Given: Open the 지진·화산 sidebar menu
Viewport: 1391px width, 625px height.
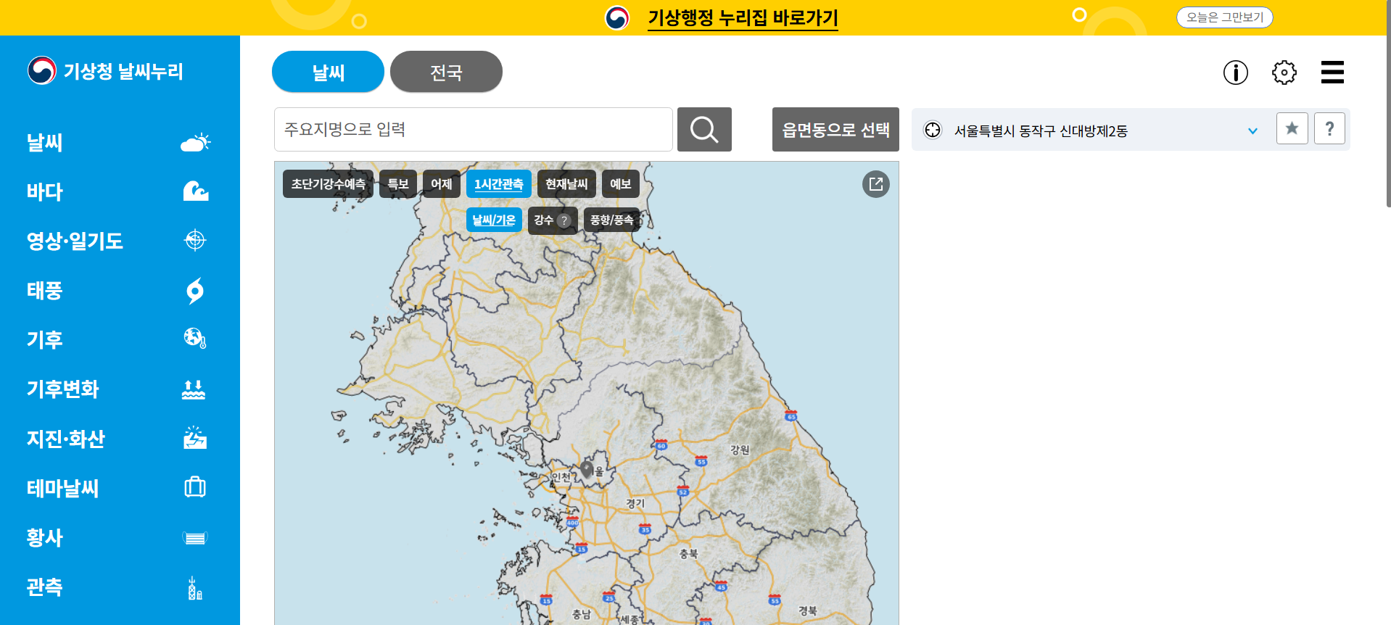Looking at the screenshot, I should (x=66, y=439).
